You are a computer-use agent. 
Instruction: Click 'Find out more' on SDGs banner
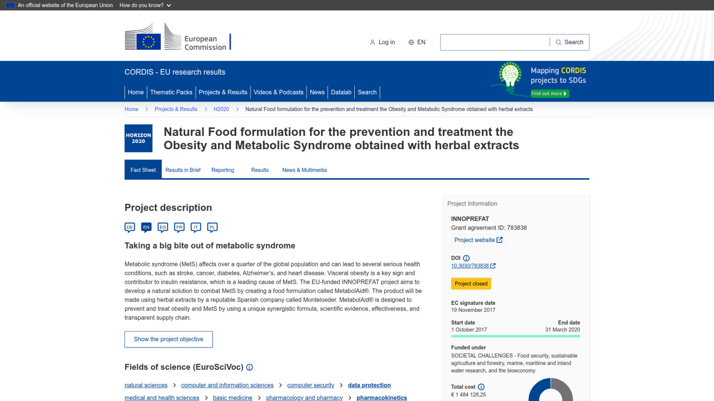[x=549, y=94]
